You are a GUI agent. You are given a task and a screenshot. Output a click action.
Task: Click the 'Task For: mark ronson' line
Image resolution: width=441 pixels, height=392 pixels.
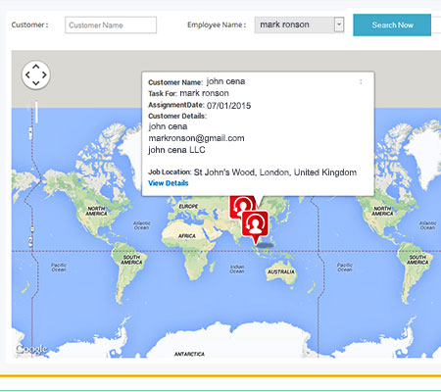(x=188, y=93)
